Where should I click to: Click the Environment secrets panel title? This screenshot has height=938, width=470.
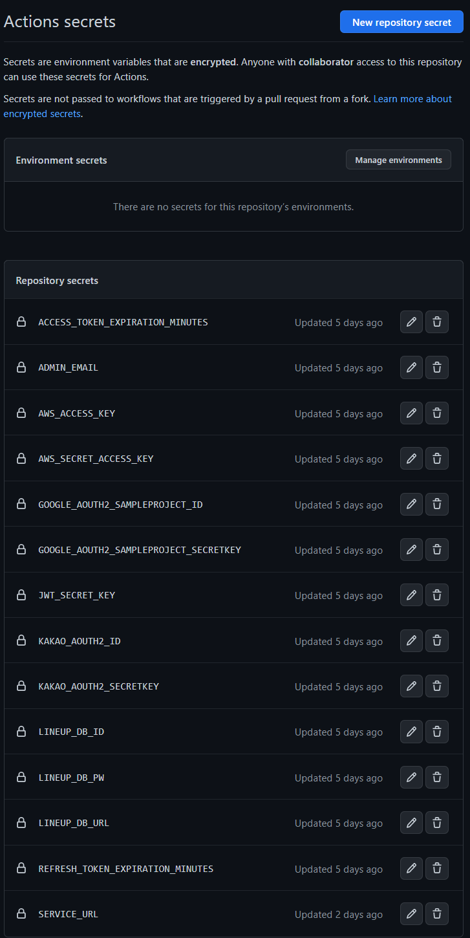point(61,160)
